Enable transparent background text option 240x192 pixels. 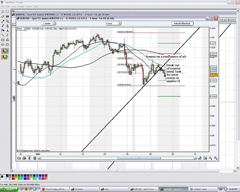(x=5, y=57)
